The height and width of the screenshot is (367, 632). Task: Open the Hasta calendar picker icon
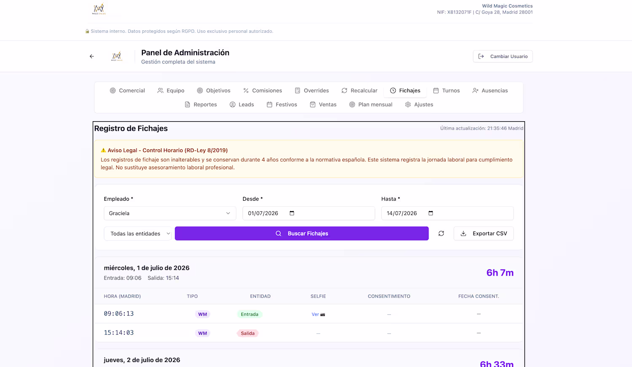(431, 213)
